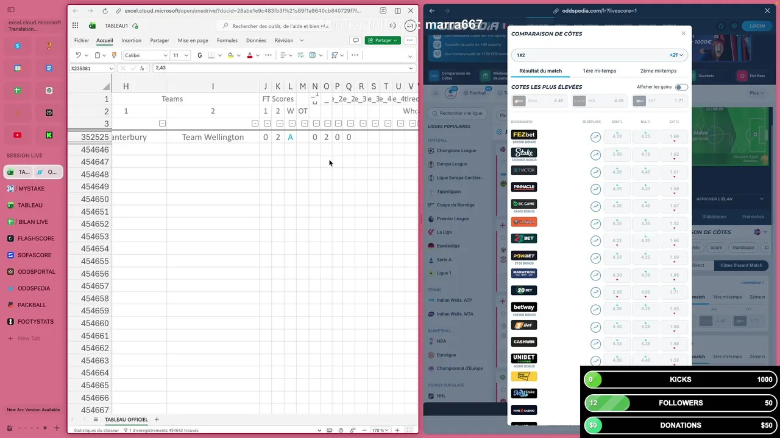Viewport: 780px width, 438px height.
Task: Expand the Excel ribbon collapse chevron
Action: 410,56
